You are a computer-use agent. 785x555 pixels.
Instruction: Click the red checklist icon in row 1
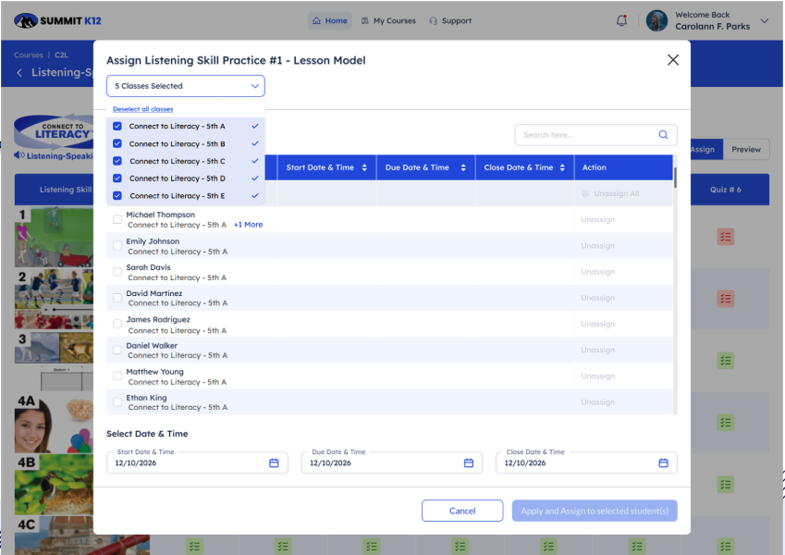(x=726, y=237)
